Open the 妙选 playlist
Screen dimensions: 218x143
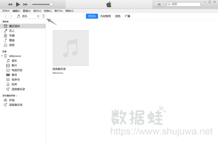(x=12, y=100)
